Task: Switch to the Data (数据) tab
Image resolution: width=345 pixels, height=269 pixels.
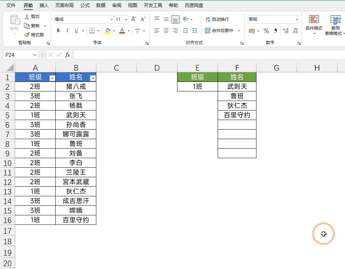Action: 101,5
